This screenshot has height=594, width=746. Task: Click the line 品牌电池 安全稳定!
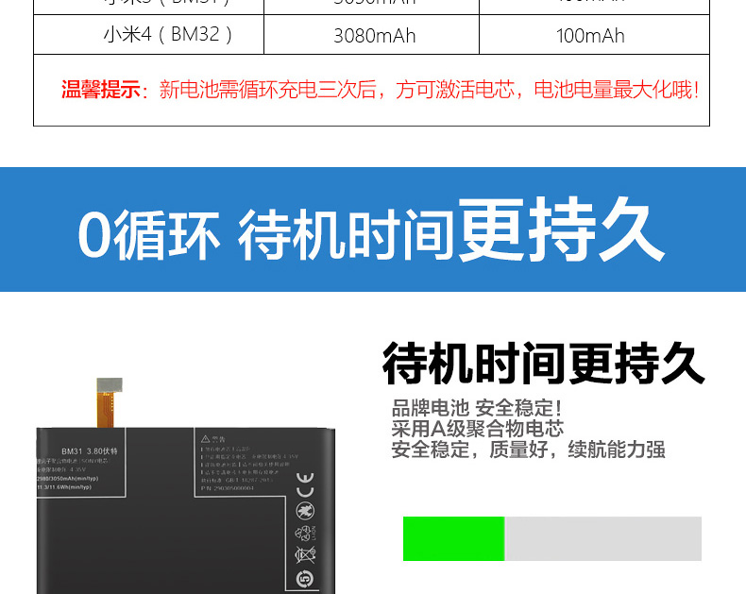[477, 408]
